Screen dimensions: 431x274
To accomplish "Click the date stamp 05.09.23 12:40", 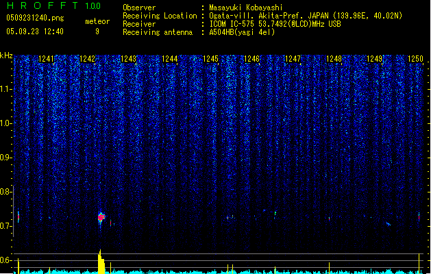I will [x=35, y=32].
